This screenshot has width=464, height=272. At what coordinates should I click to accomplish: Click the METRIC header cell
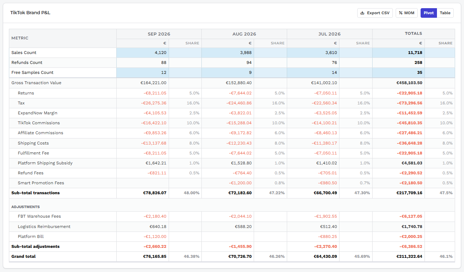(x=63, y=38)
